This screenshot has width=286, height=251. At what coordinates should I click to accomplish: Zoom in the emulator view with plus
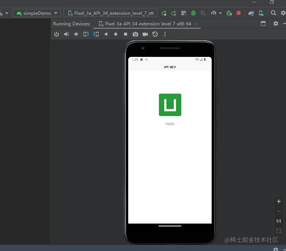(x=279, y=201)
